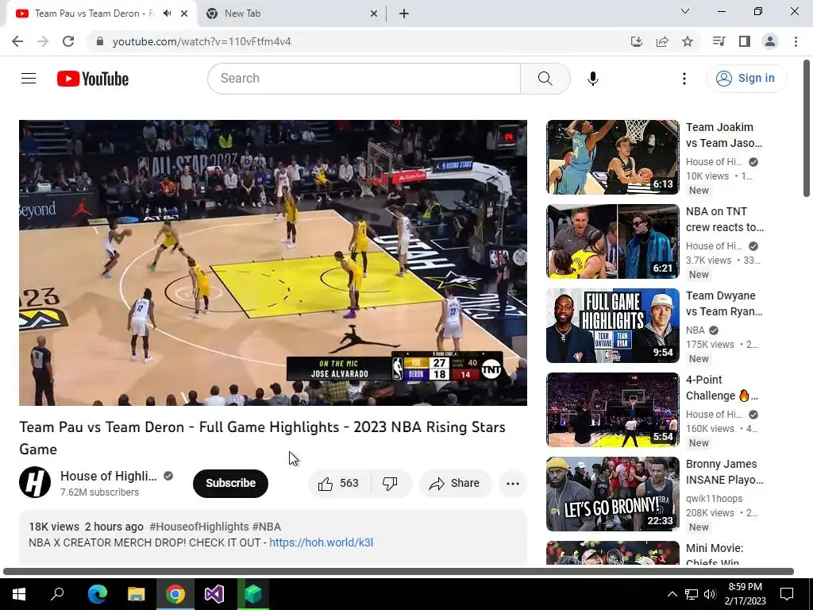Image resolution: width=813 pixels, height=610 pixels.
Task: Bookmark this page with star icon
Action: [x=688, y=41]
